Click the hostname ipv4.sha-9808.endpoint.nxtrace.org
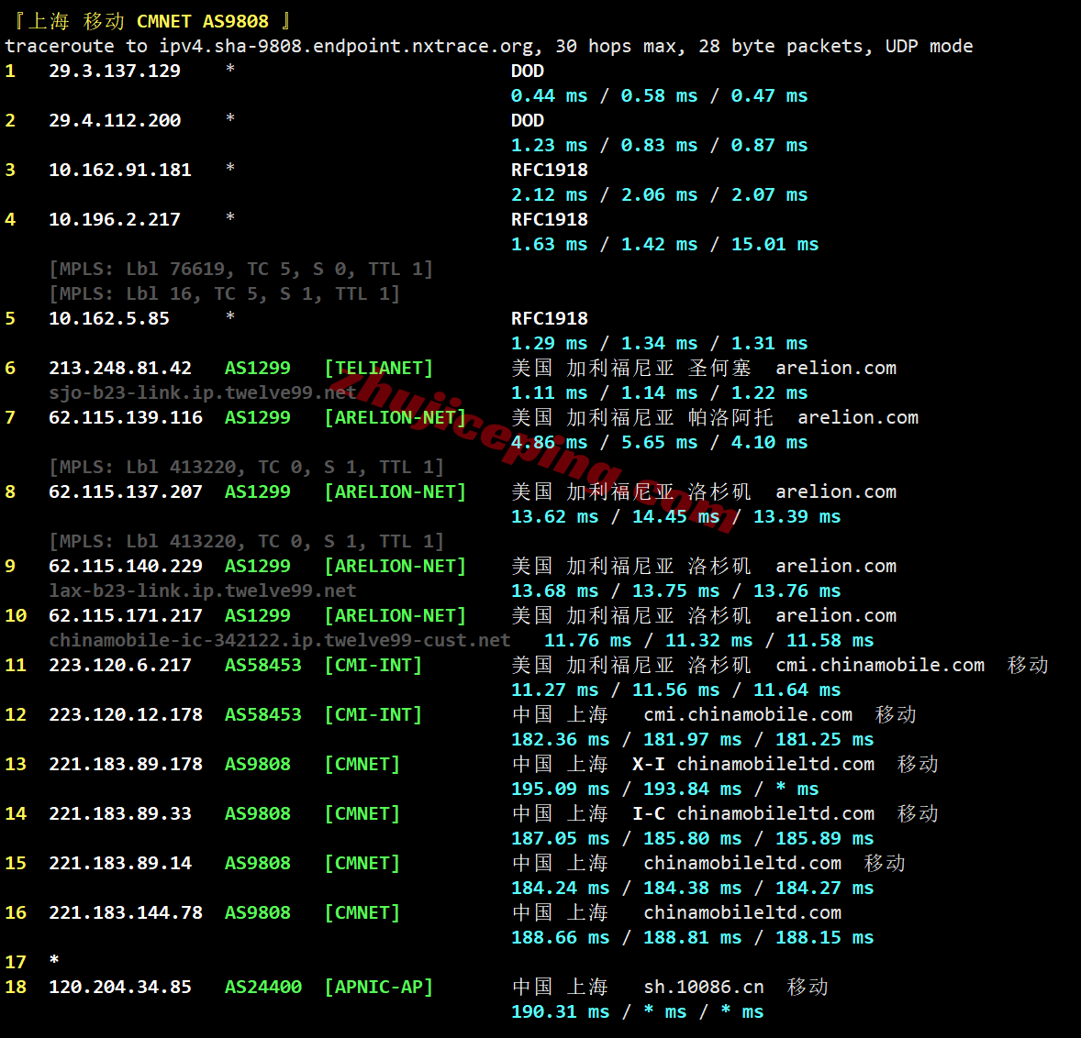 [x=346, y=46]
